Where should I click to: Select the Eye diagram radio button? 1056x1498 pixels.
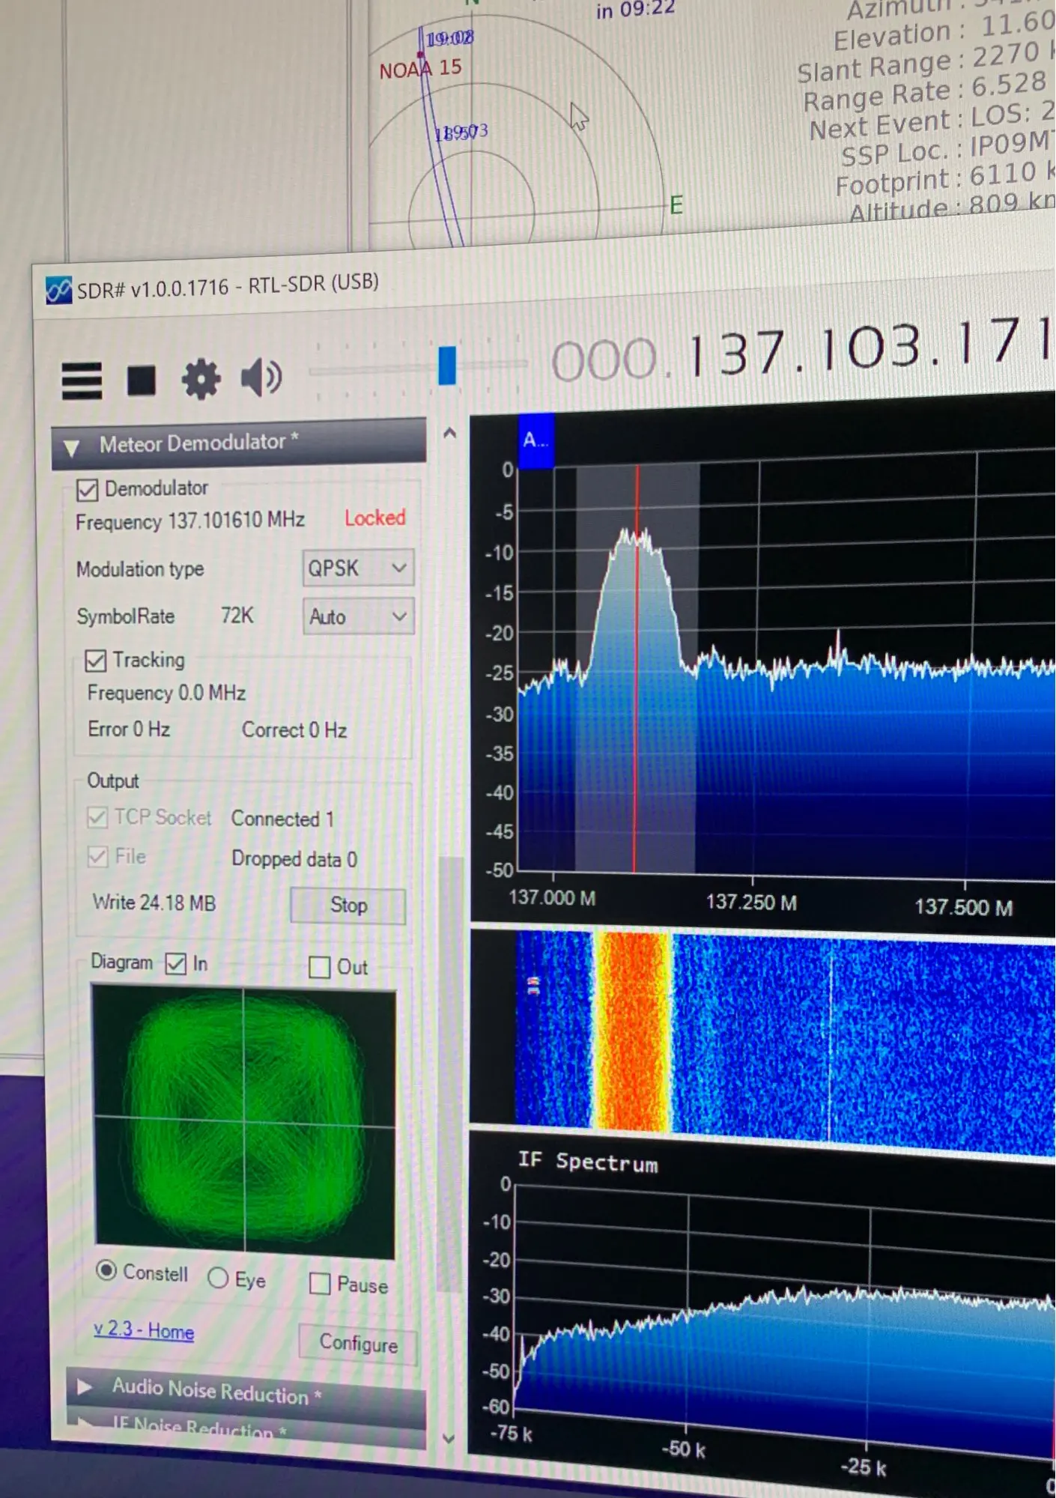click(218, 1277)
